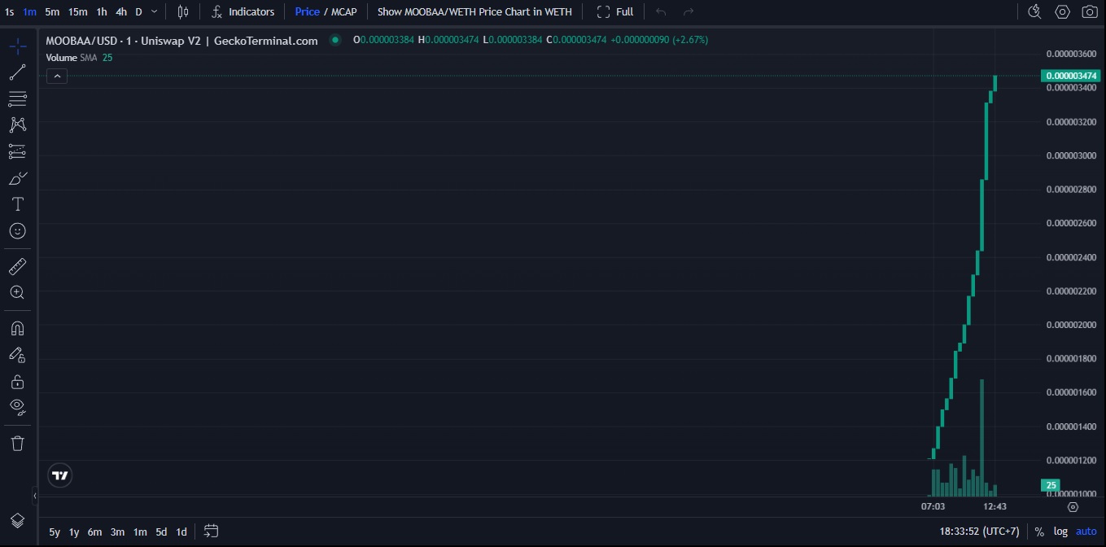Select the Text annotation tool
This screenshot has height=547, width=1106.
17,204
